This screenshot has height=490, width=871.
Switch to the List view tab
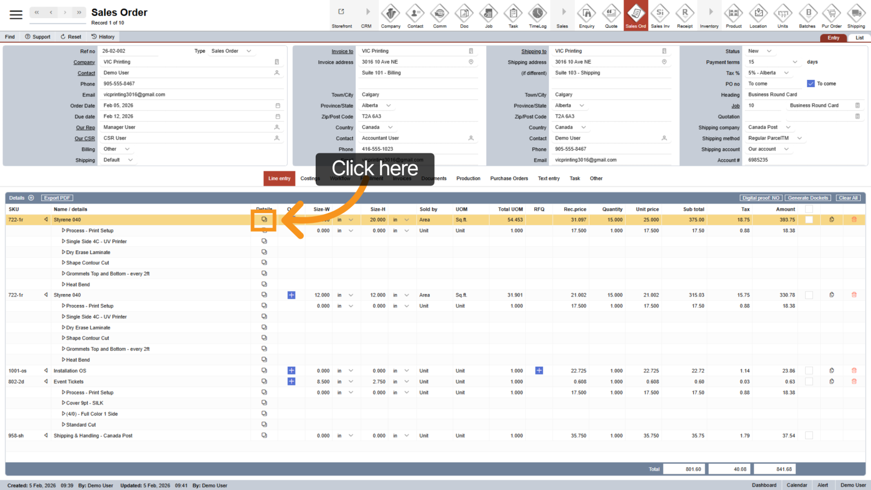(x=859, y=38)
